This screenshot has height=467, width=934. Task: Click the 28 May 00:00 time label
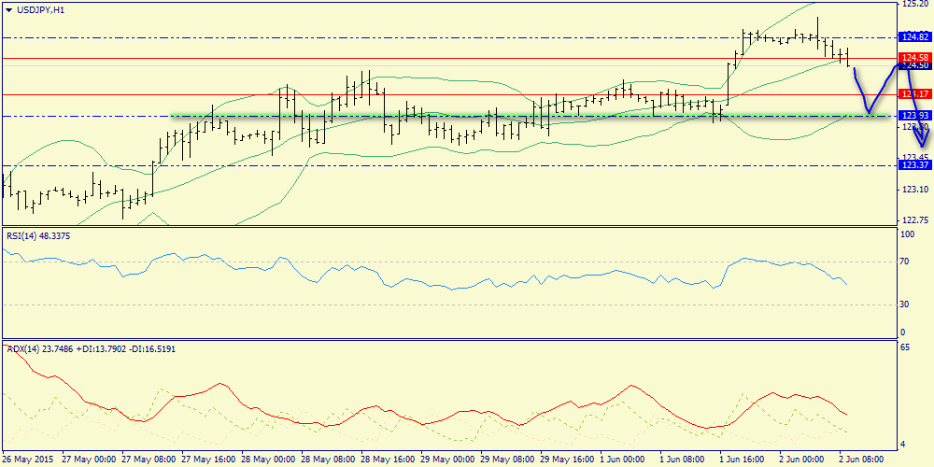point(268,460)
